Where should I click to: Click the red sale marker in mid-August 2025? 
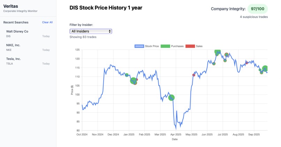[x=247, y=63]
